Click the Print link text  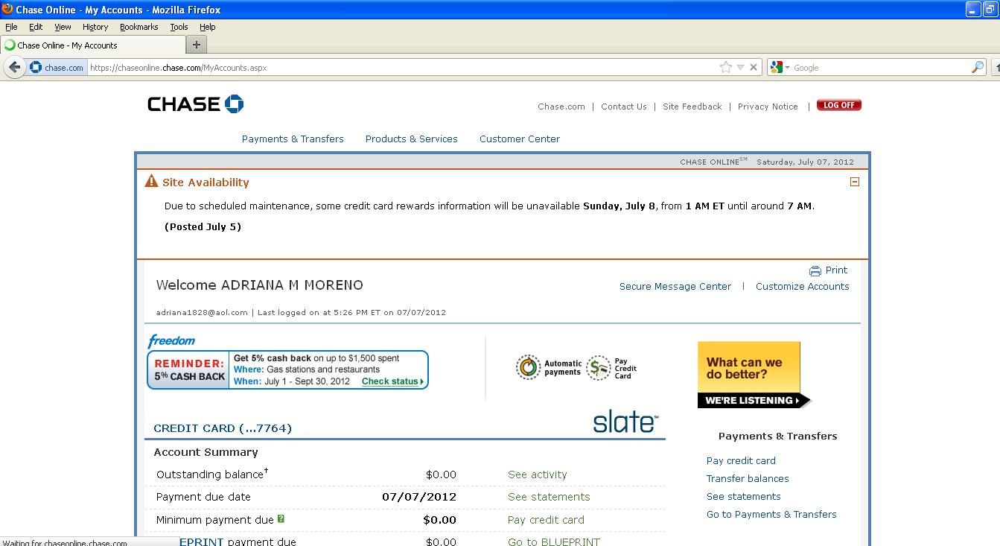836,270
